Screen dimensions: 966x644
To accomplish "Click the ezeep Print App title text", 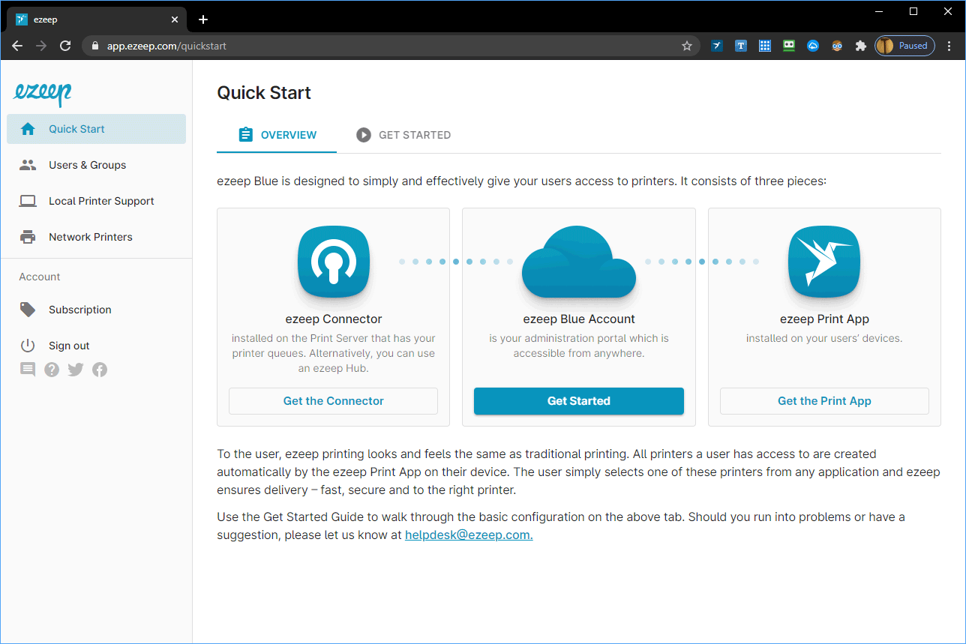I will 824,319.
